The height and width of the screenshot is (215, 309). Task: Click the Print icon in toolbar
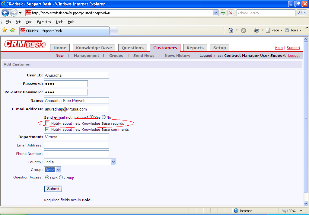[257, 30]
